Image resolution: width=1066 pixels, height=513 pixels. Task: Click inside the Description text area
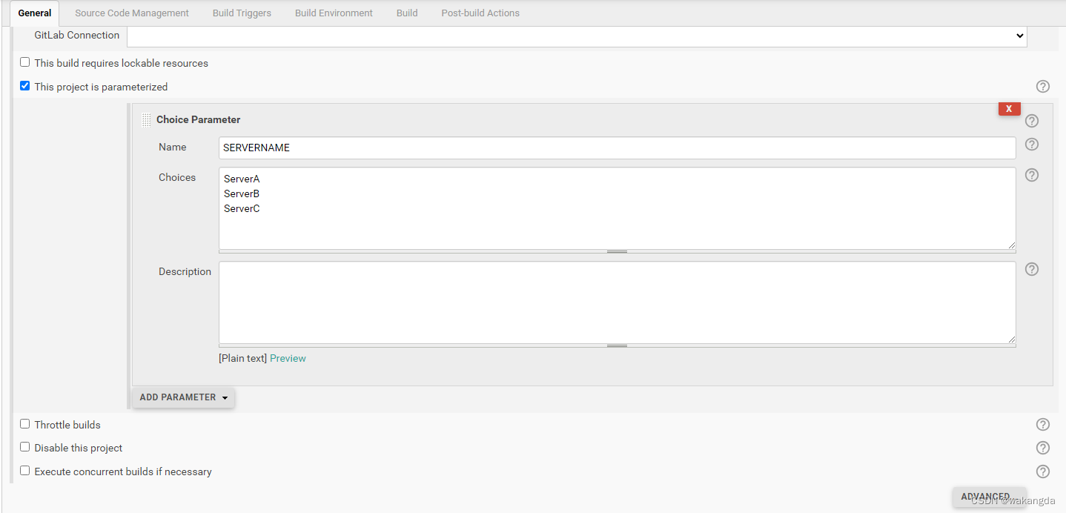click(x=617, y=302)
